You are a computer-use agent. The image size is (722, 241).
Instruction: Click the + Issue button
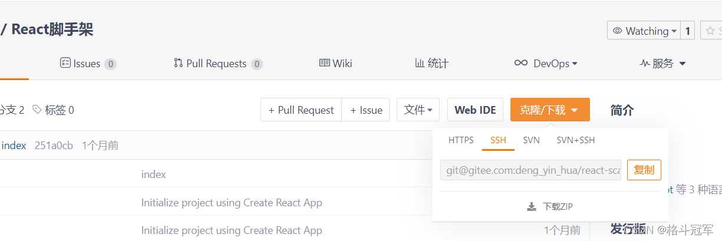[x=366, y=110]
